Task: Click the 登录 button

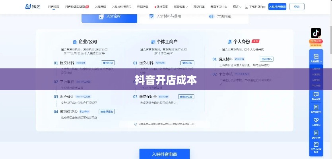Action: [x=297, y=7]
